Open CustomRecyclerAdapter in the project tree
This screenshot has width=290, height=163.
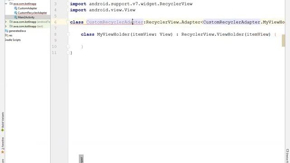point(32,13)
